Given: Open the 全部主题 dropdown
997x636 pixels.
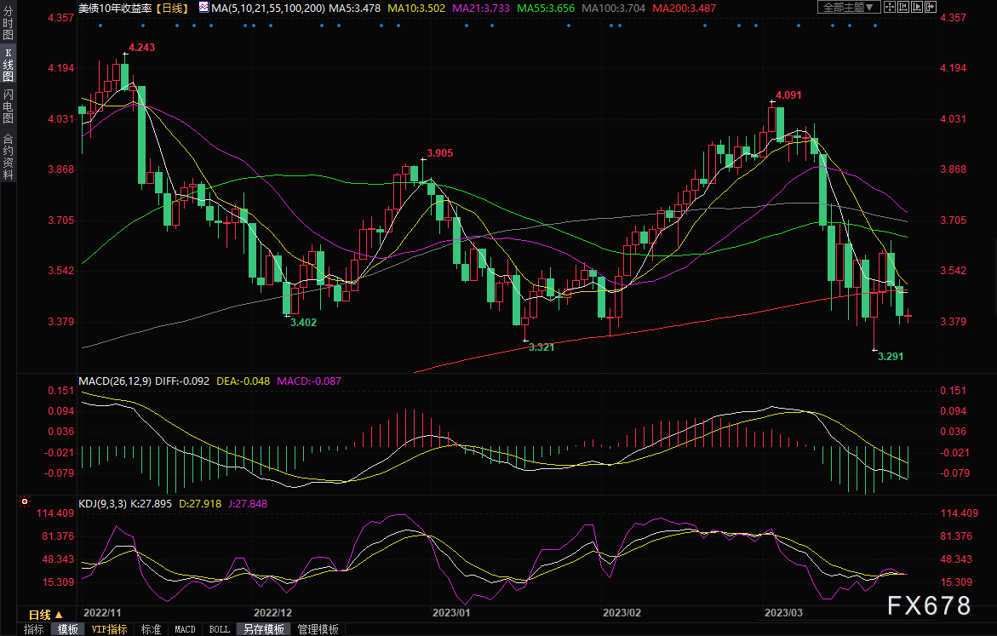Looking at the screenshot, I should tap(849, 7).
